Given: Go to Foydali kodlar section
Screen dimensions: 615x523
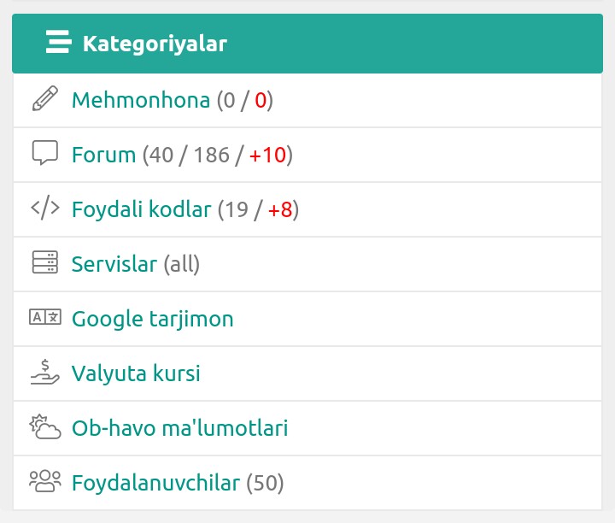Looking at the screenshot, I should pos(142,209).
